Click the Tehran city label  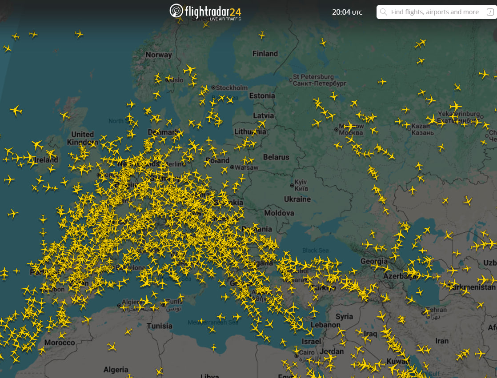[x=437, y=310]
